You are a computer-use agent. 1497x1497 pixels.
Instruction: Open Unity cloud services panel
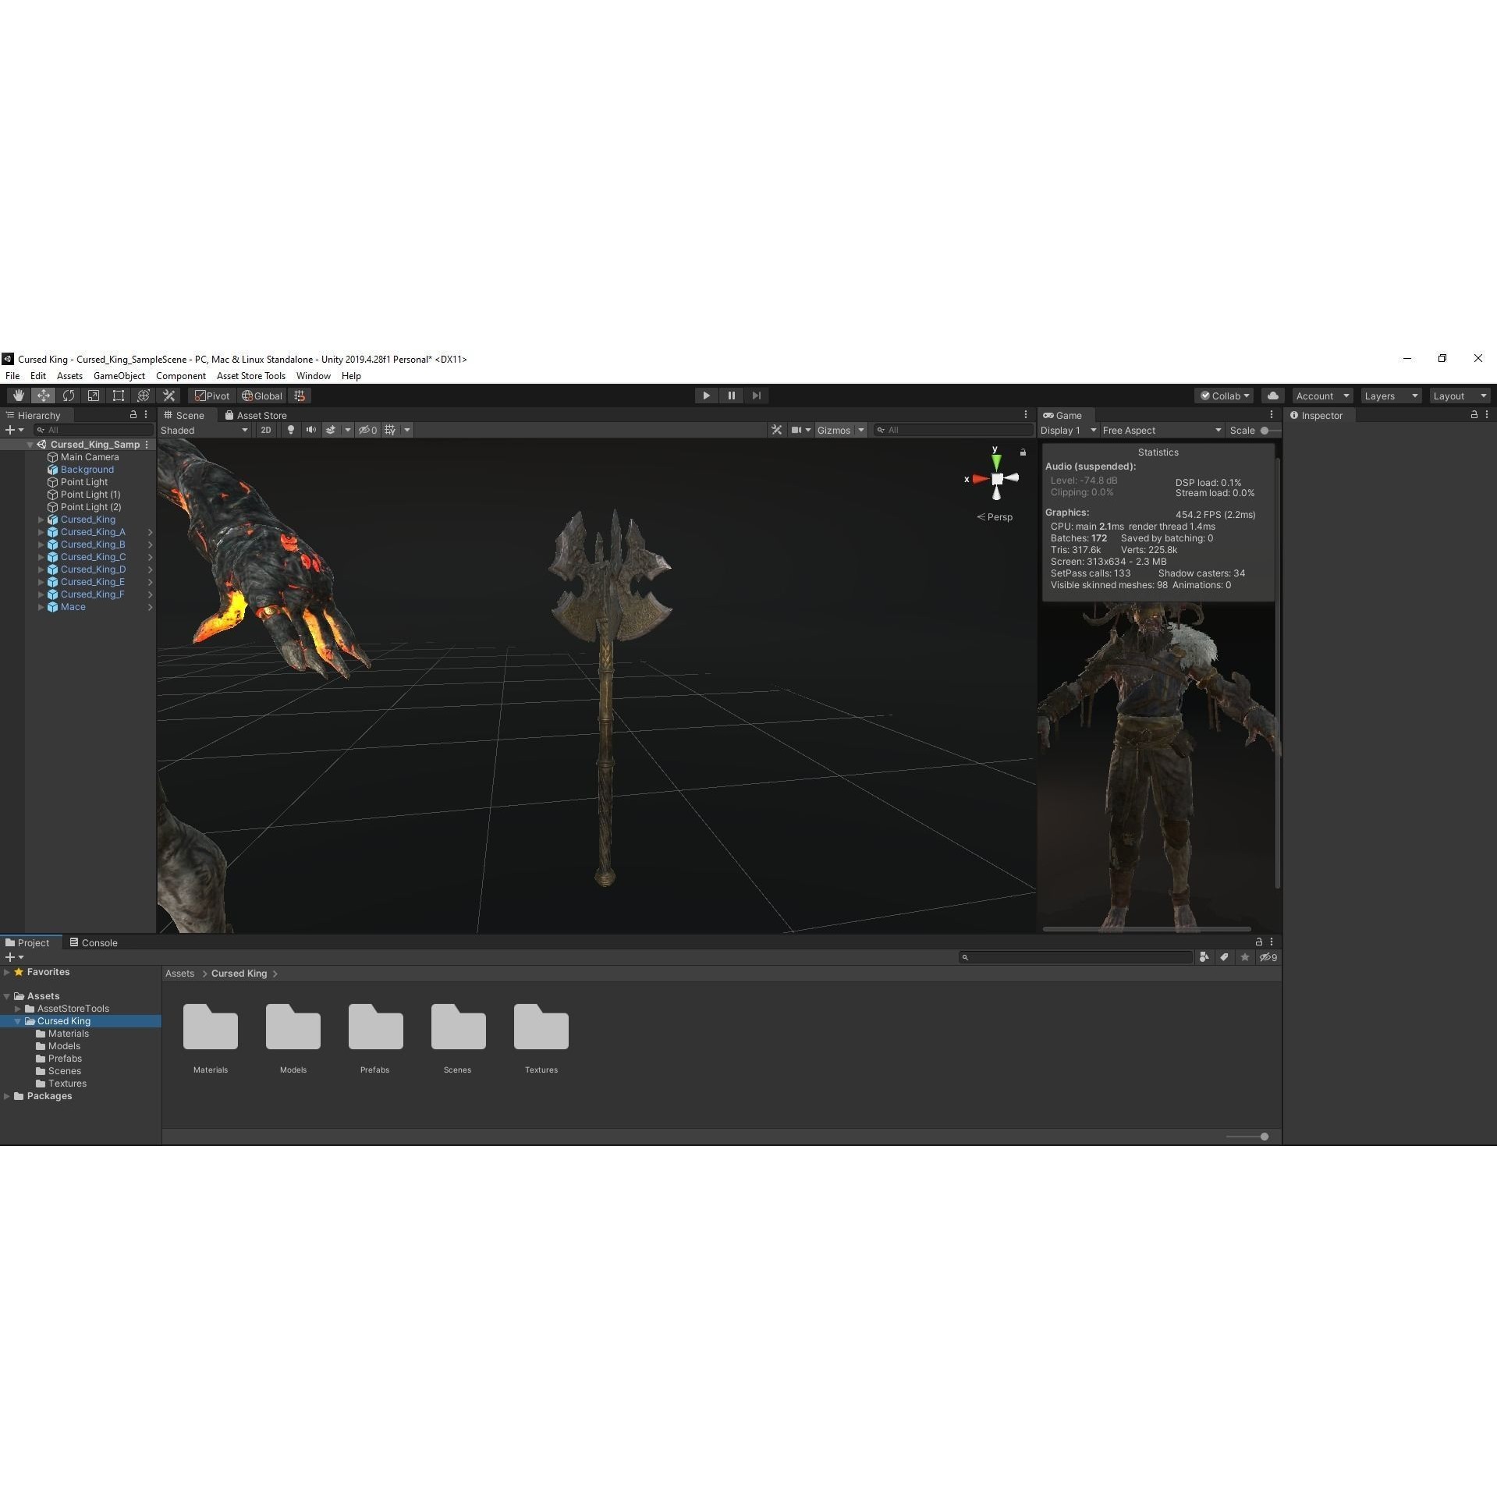point(1272,396)
